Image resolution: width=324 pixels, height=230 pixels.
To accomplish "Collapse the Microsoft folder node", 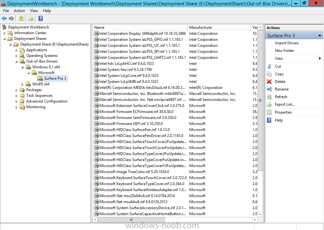I will coord(28,73).
